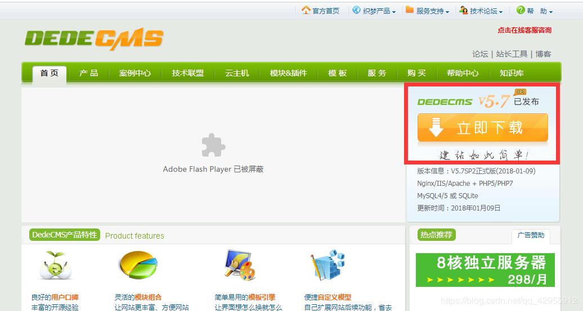The width and height of the screenshot is (583, 311).
Task: Open the 服务 navigation item
Action: 377,73
